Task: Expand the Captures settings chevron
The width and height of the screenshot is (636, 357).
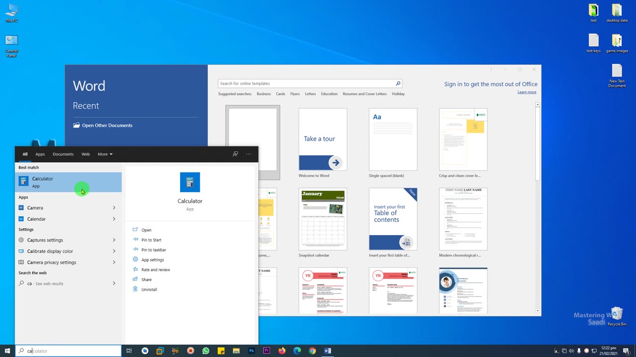Action: click(114, 240)
